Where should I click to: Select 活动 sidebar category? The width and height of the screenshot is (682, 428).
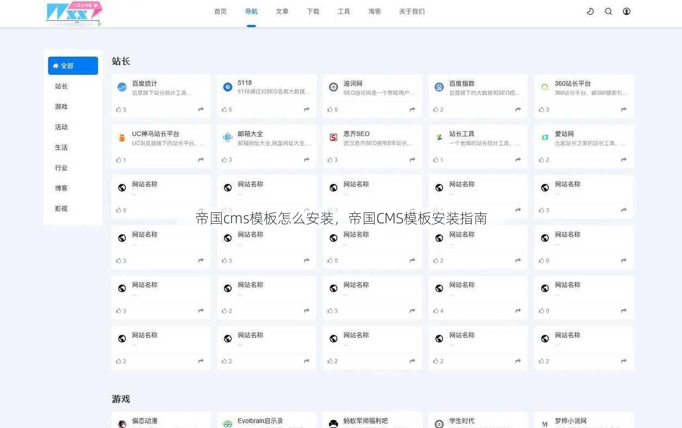pos(61,127)
